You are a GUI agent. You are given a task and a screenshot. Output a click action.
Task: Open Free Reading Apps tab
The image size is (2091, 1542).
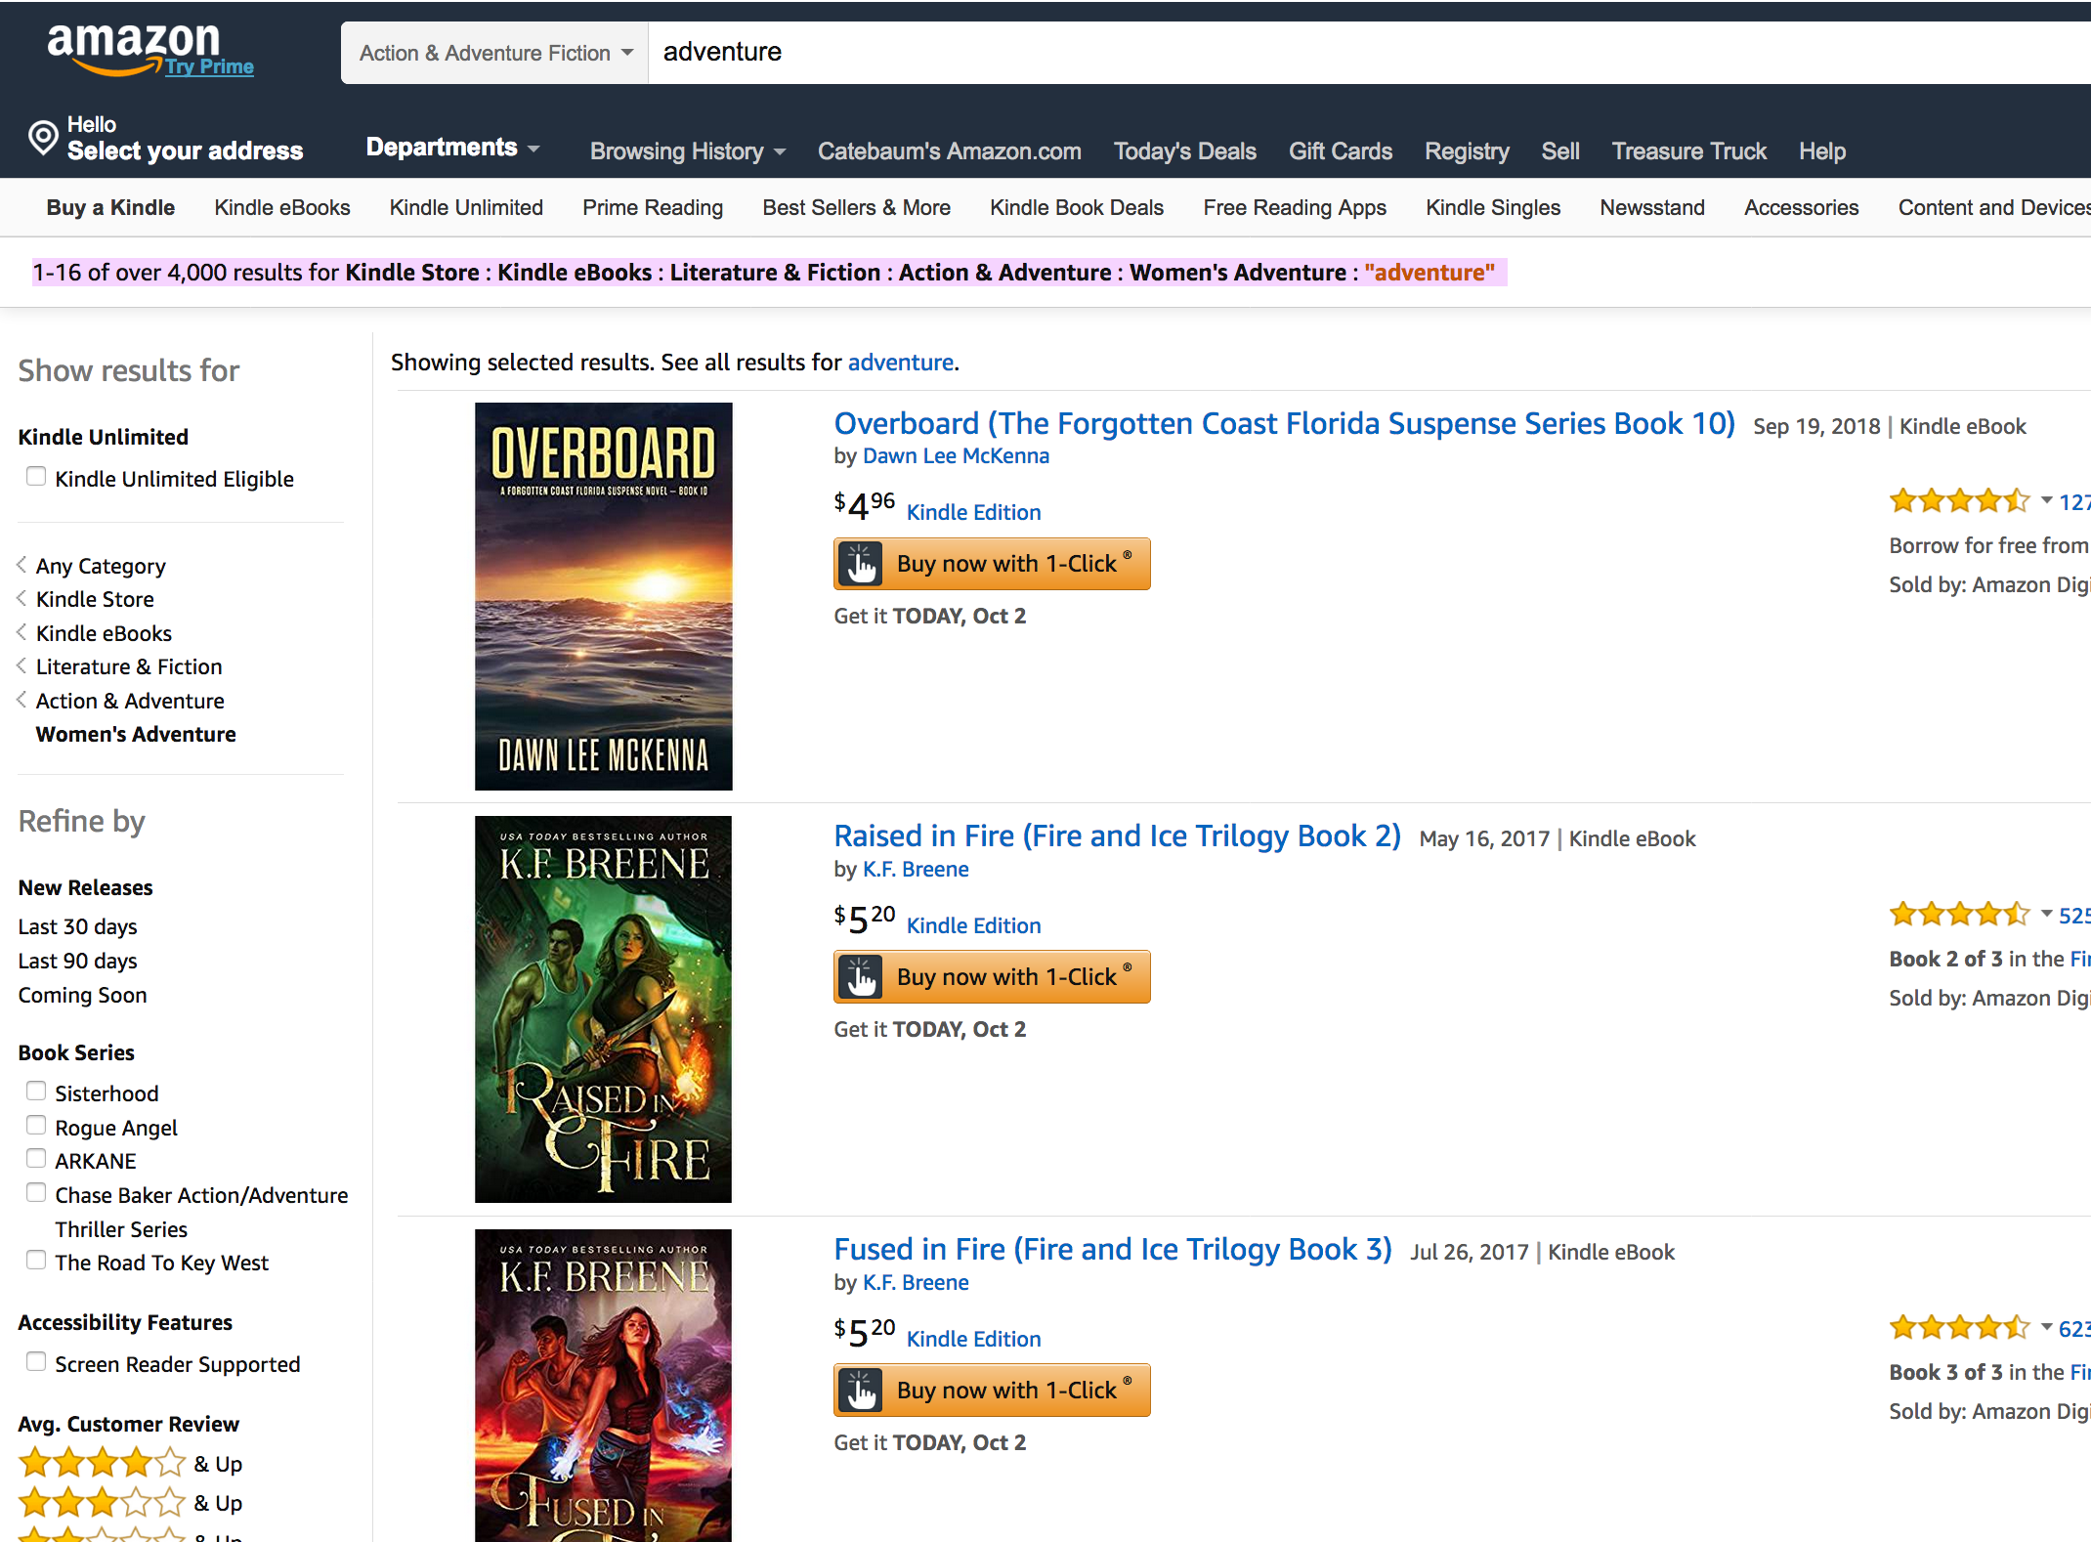[x=1295, y=208]
